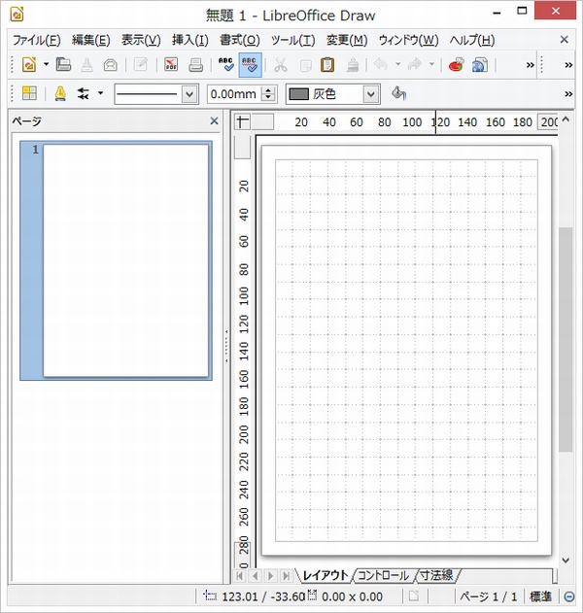Image resolution: width=583 pixels, height=613 pixels.
Task: Open the 灰色 color dropdown
Action: (371, 94)
